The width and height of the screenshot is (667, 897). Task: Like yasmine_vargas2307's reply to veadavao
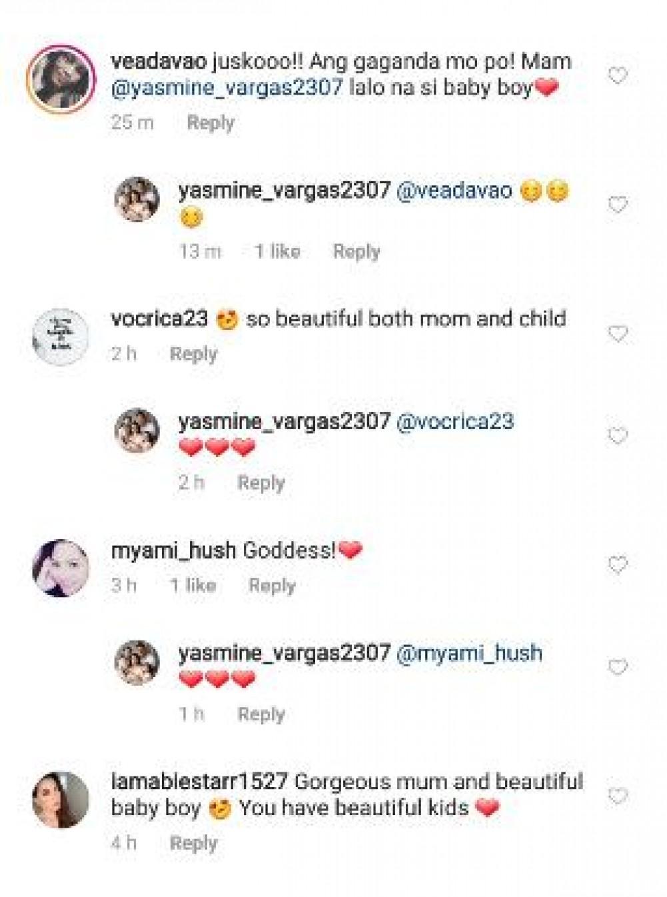618,204
